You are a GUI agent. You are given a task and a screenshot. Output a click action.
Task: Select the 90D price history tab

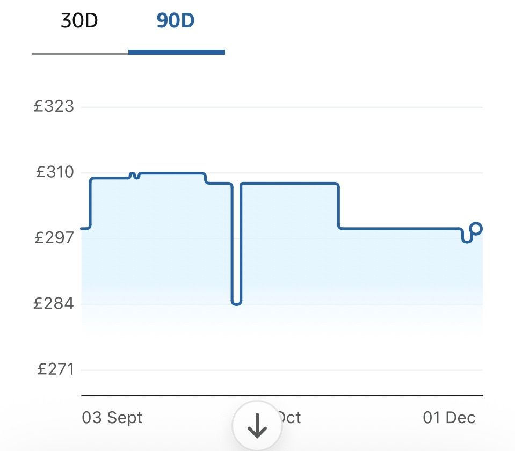pos(176,23)
